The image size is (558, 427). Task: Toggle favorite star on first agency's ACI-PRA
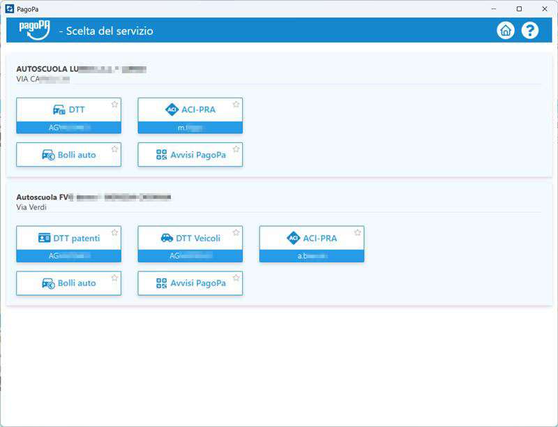236,105
